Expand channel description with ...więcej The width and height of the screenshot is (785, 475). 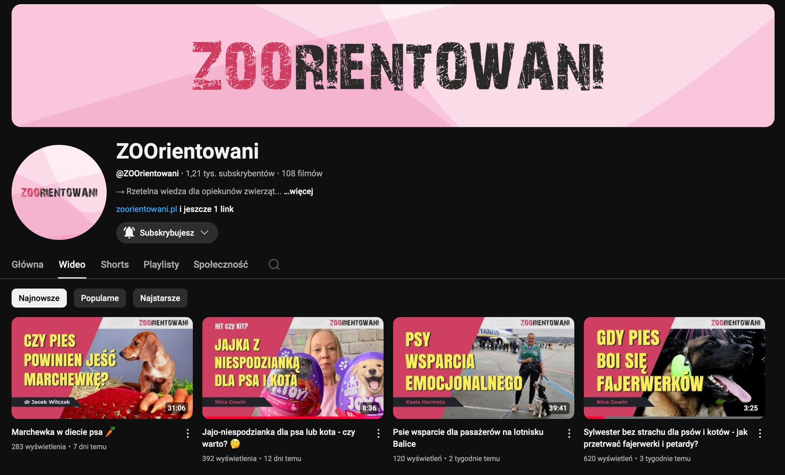pos(298,191)
